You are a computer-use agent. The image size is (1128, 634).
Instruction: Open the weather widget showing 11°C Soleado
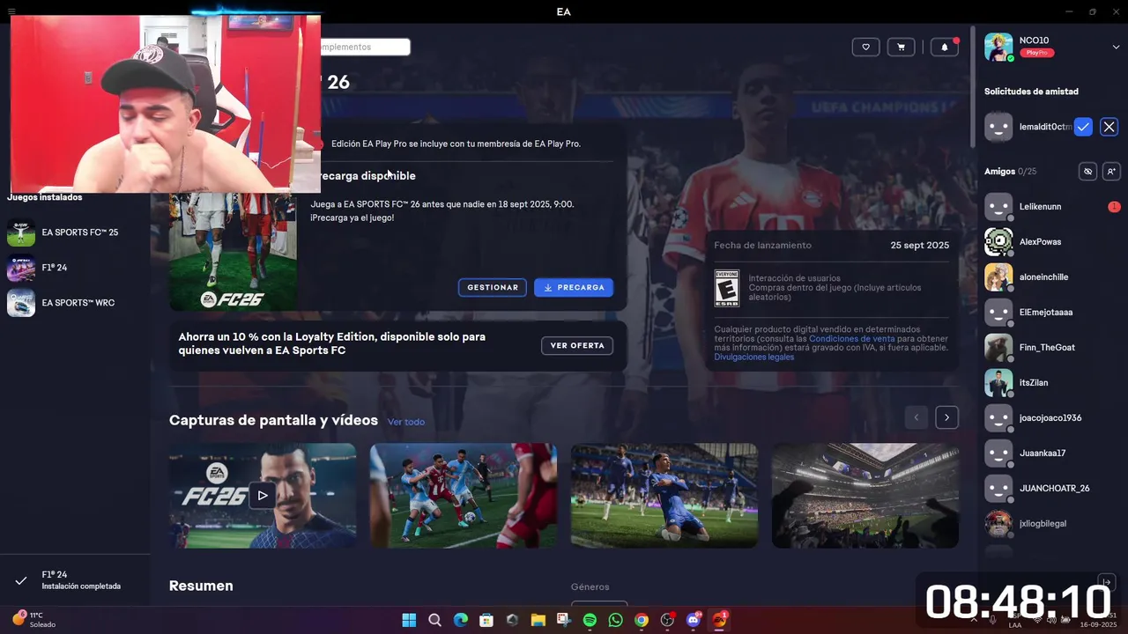pyautogui.click(x=34, y=620)
